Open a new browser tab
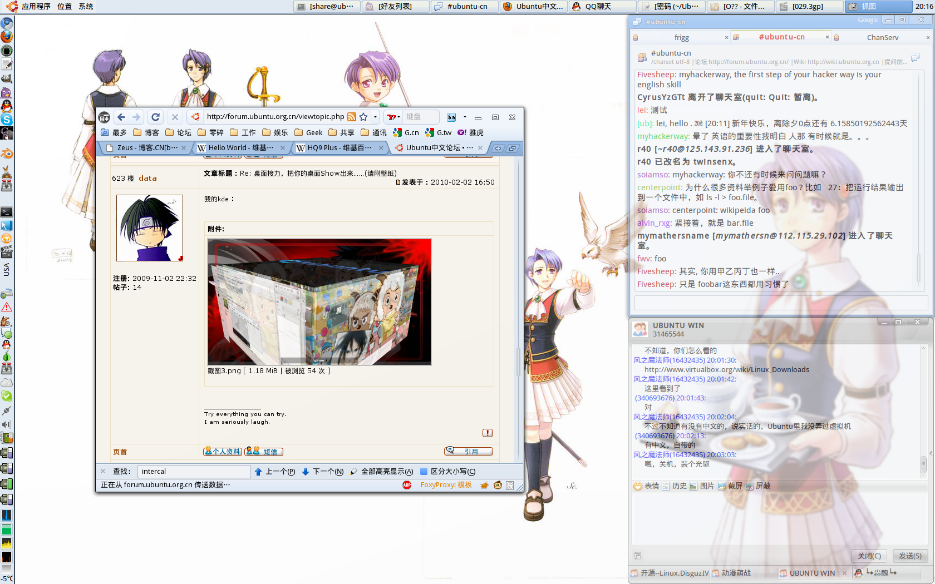 (x=498, y=148)
